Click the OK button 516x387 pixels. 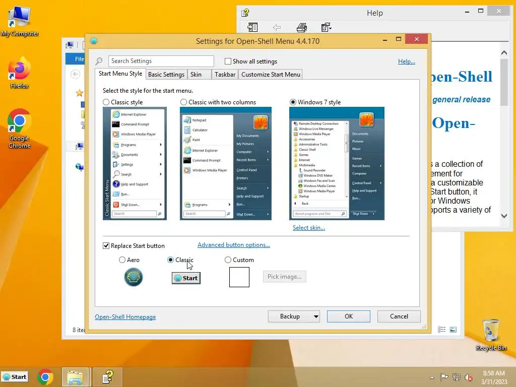coord(349,316)
